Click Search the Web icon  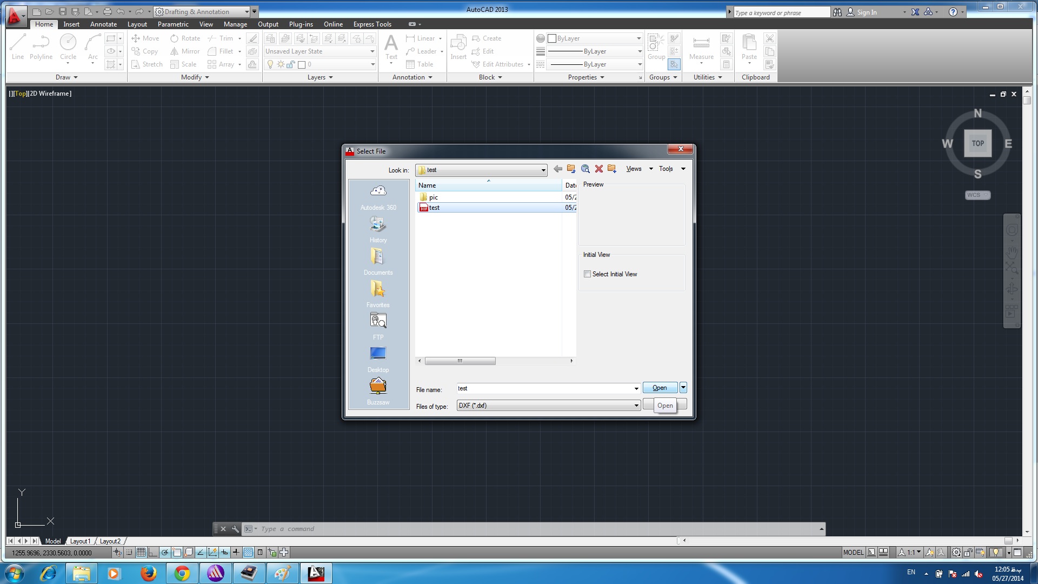tap(585, 169)
